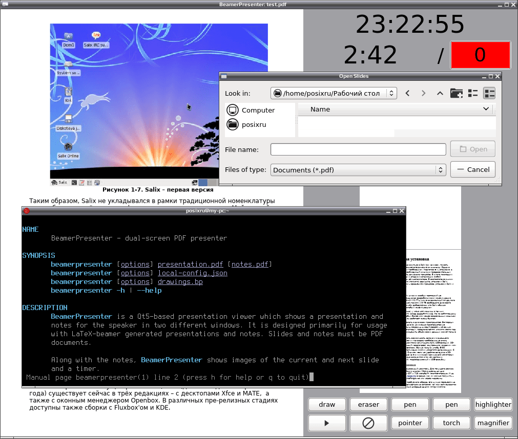Click the DESCRIPTION heading in terminal

[45, 308]
